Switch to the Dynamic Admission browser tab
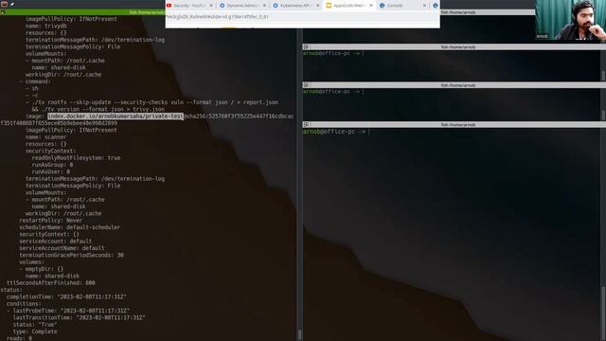Screen dimensions: 606x341 point(243,6)
